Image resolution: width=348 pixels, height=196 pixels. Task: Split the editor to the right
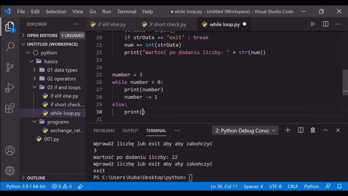[326, 24]
